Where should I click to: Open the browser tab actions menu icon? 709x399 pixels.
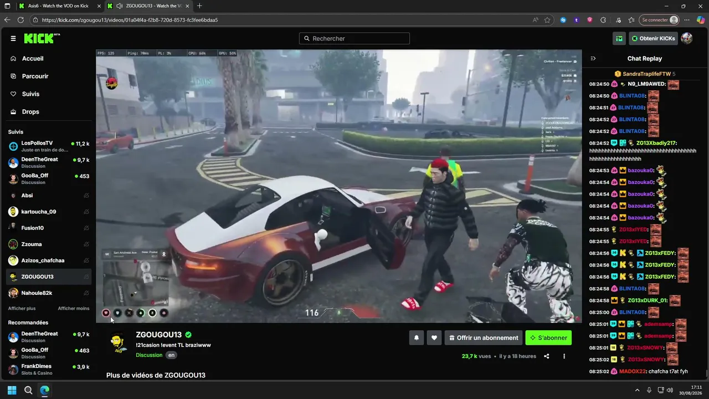click(7, 6)
